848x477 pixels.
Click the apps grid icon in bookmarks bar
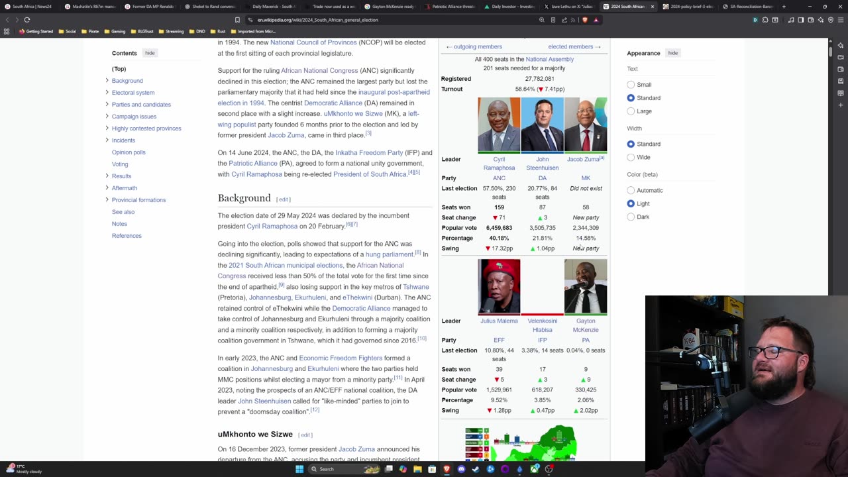click(7, 31)
